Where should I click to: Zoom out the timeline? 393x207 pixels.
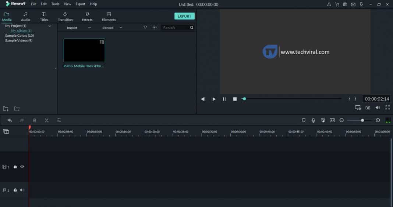point(341,120)
